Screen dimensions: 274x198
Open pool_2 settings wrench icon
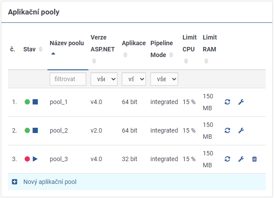click(x=241, y=130)
